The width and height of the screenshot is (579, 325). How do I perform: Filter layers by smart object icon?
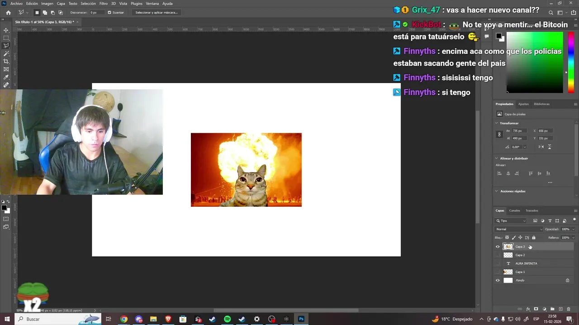(564, 221)
